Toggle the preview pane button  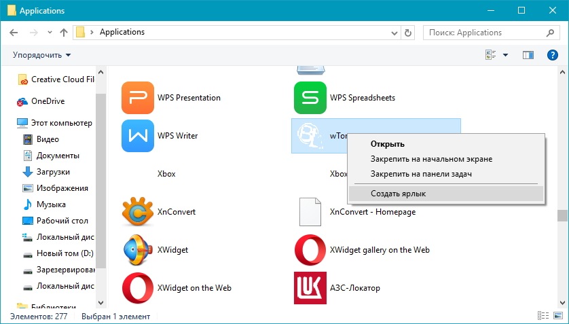[x=528, y=55]
